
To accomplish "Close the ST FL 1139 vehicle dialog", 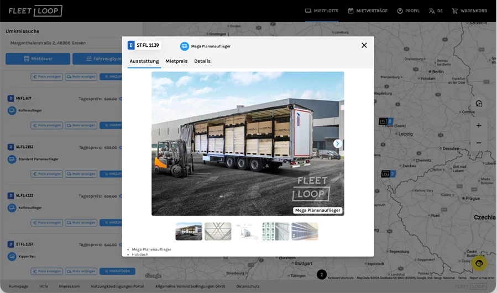I will pyautogui.click(x=364, y=45).
